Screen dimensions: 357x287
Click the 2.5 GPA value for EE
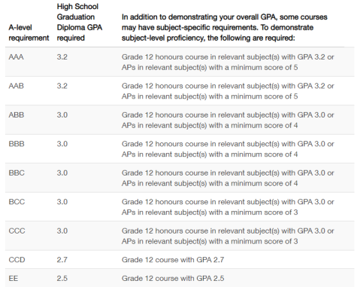(62, 278)
